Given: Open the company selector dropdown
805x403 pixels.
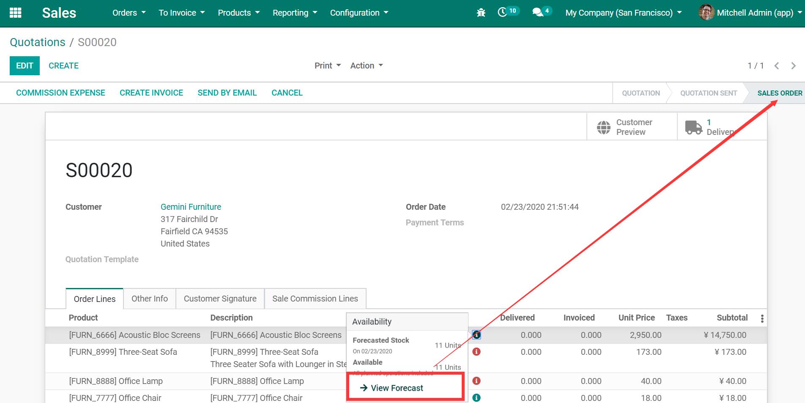Looking at the screenshot, I should pos(623,13).
